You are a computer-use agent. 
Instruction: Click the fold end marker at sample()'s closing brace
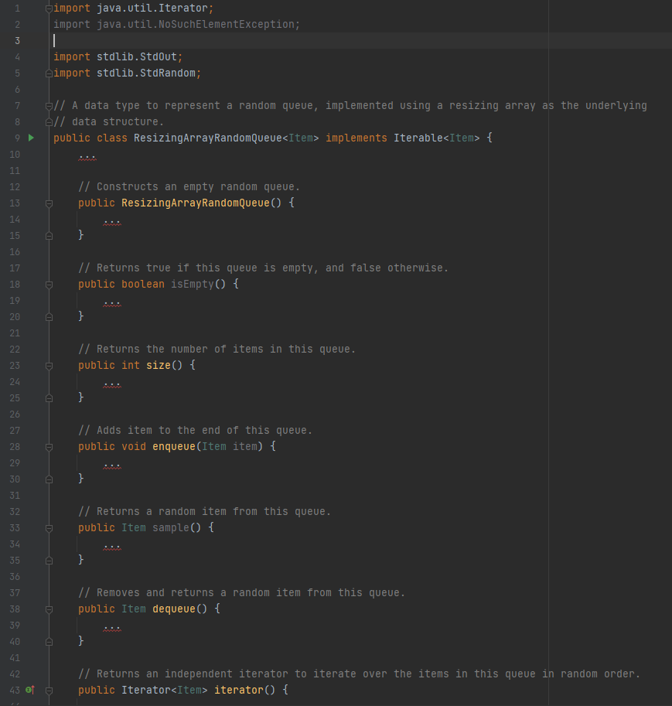(x=49, y=561)
